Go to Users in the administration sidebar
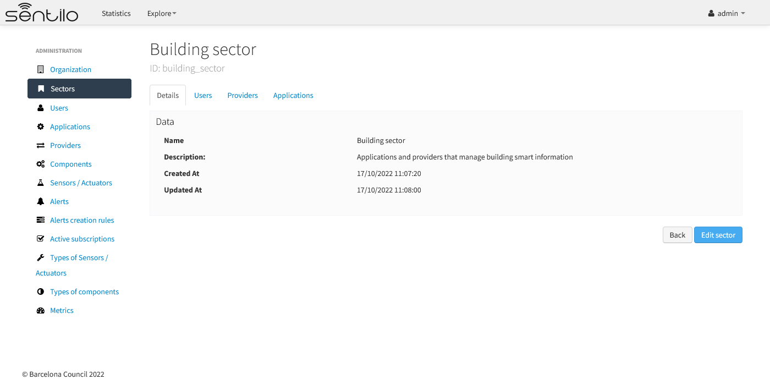This screenshot has width=770, height=385. (x=59, y=108)
